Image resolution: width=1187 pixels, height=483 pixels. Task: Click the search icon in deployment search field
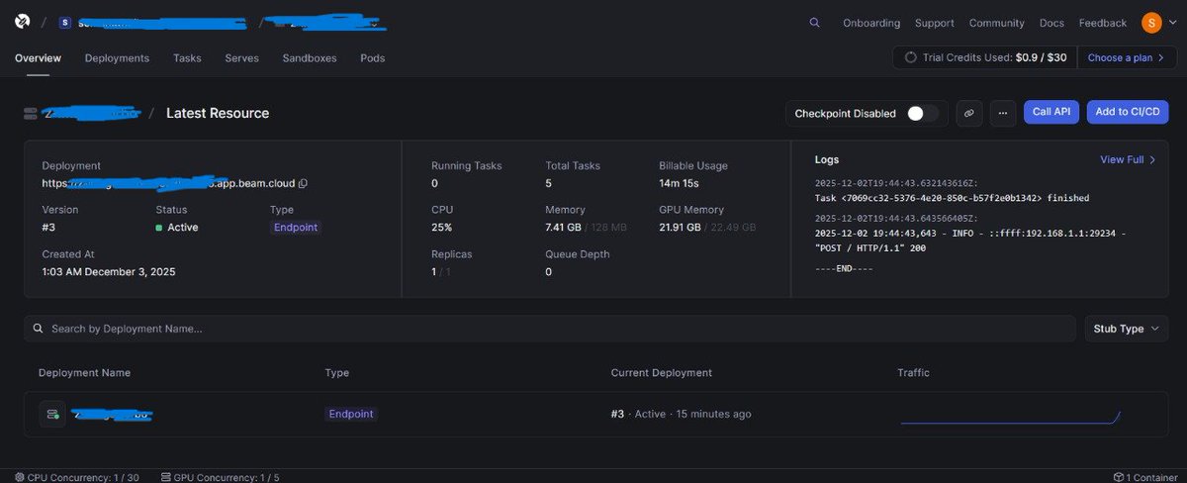[x=38, y=329]
